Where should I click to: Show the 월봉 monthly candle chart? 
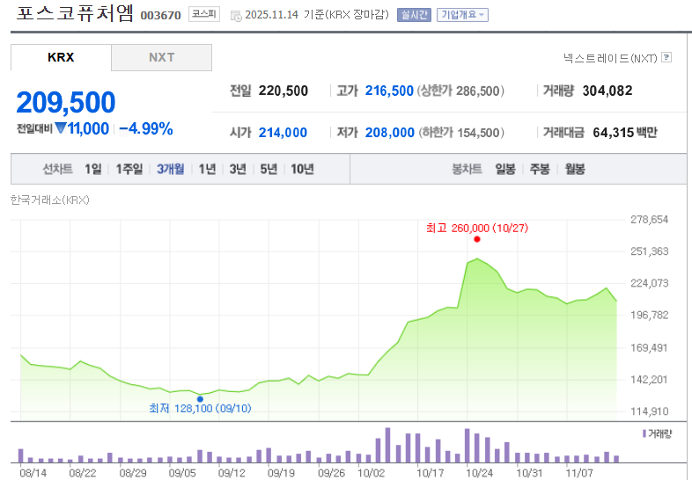pos(575,169)
